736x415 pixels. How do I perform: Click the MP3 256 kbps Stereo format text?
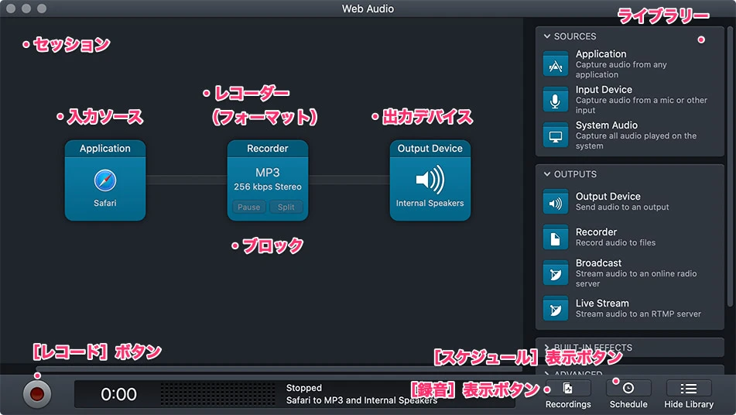pyautogui.click(x=268, y=179)
